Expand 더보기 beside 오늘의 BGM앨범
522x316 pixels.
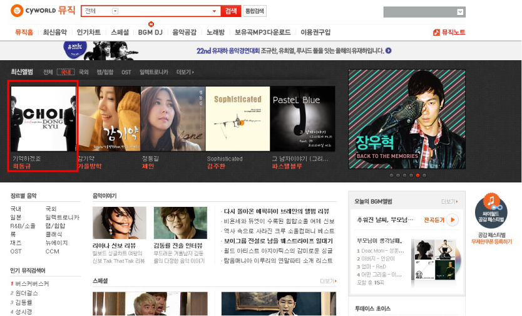tap(449, 202)
